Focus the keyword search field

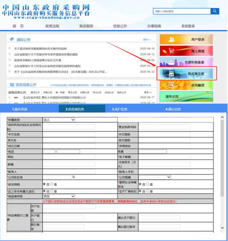[182, 11]
